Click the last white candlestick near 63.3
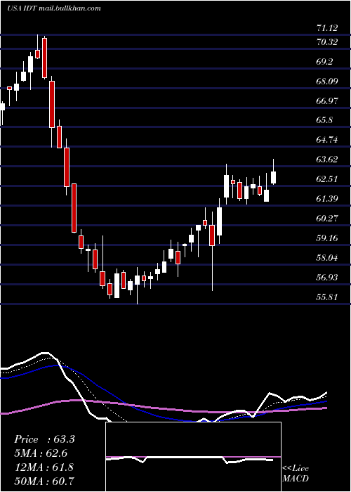 273,177
